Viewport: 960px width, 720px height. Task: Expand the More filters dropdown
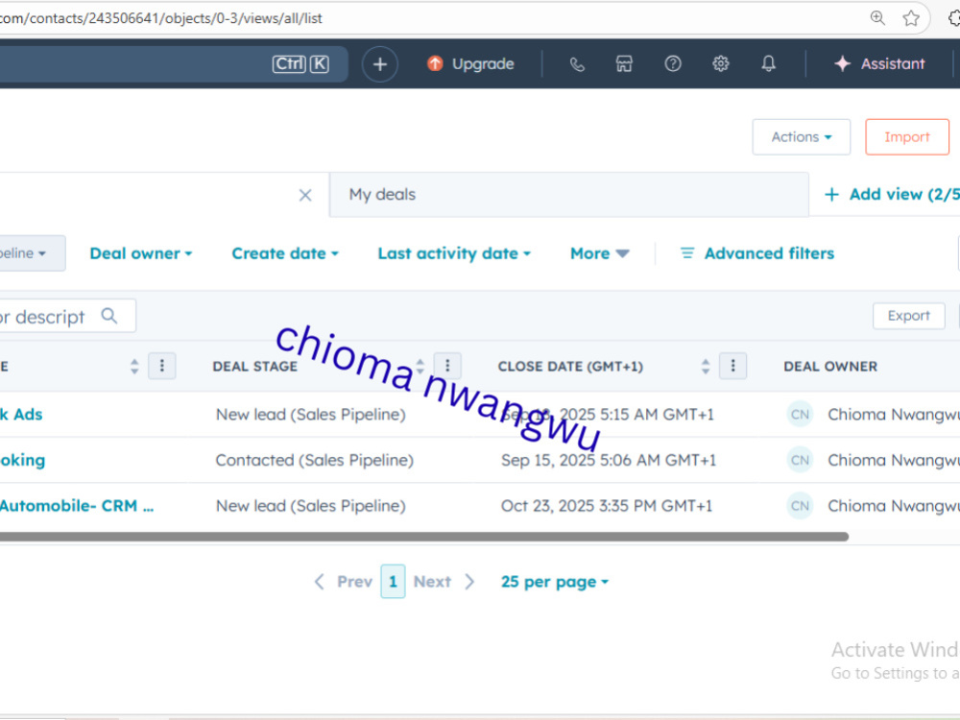coord(599,253)
